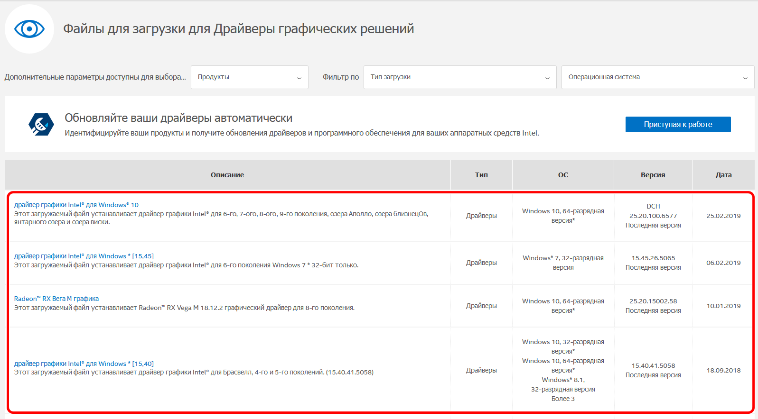Click the description mentioning Radeon RX Vega M 18.12.2
The image size is (758, 419).
184,308
